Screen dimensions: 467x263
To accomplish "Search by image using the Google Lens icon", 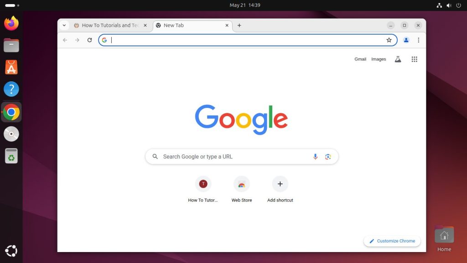I will click(328, 157).
